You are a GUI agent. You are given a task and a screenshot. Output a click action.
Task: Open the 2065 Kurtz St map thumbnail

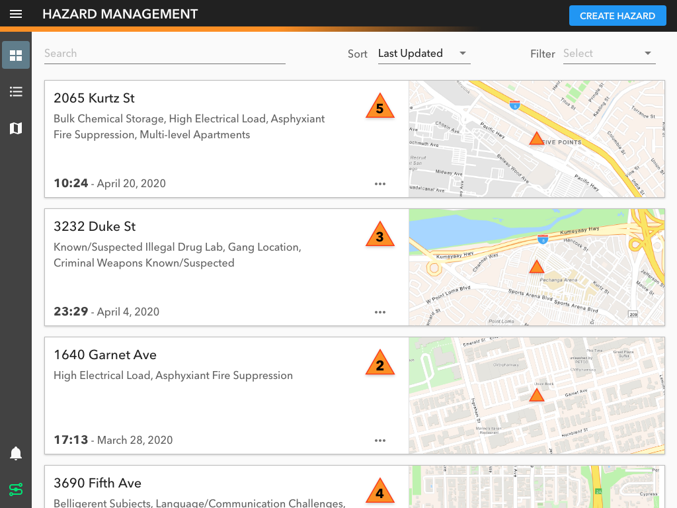pos(537,139)
